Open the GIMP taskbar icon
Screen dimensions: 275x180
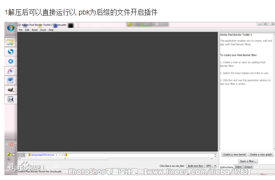[x=11, y=90]
